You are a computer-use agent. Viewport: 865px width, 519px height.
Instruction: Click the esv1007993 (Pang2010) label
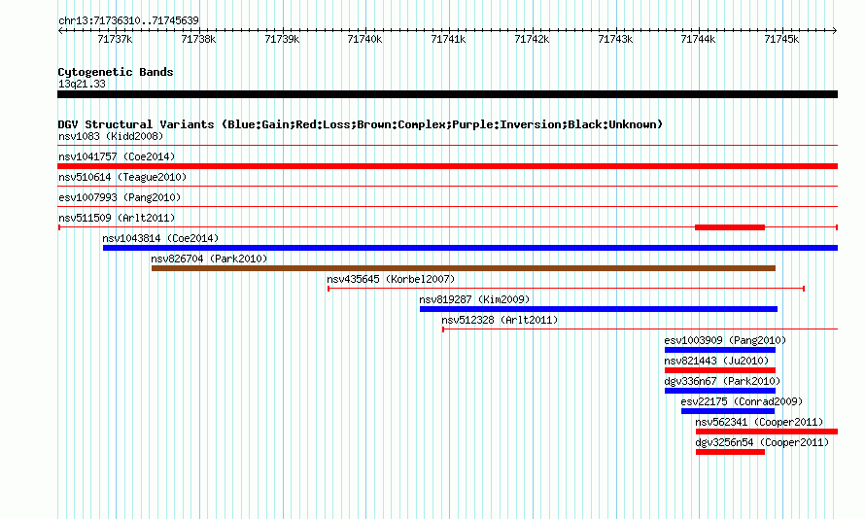pyautogui.click(x=120, y=197)
